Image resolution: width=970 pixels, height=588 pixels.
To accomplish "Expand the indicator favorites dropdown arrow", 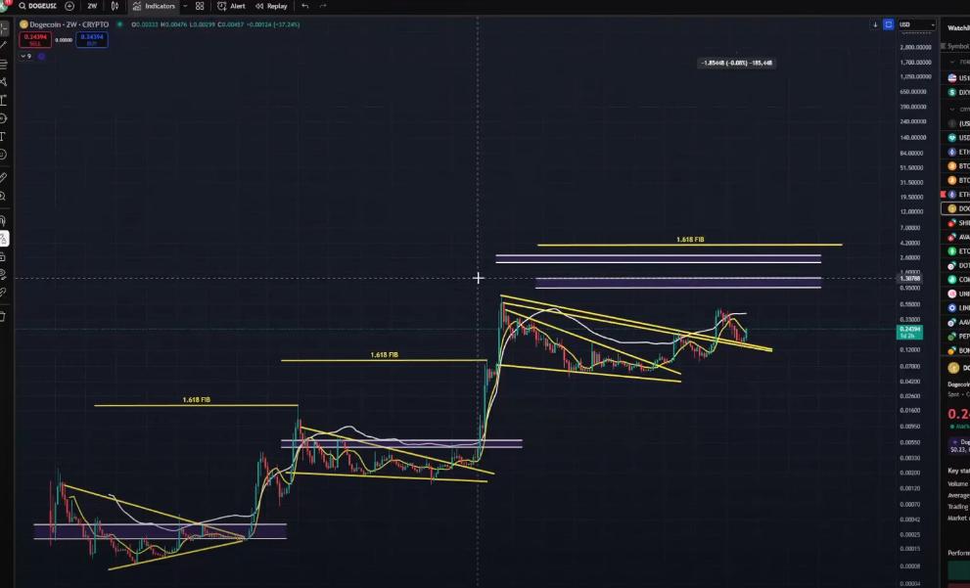I will click(x=185, y=6).
